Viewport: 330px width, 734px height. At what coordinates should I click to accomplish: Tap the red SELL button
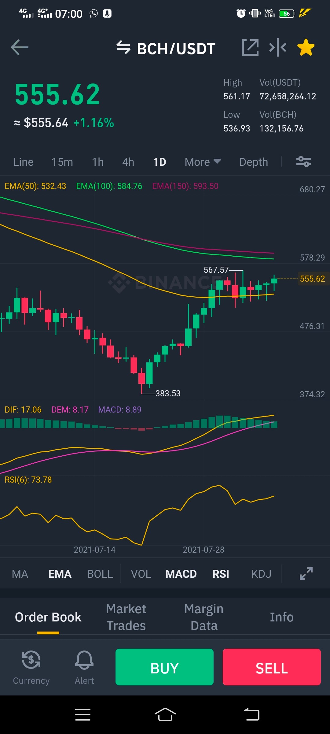[x=272, y=667]
